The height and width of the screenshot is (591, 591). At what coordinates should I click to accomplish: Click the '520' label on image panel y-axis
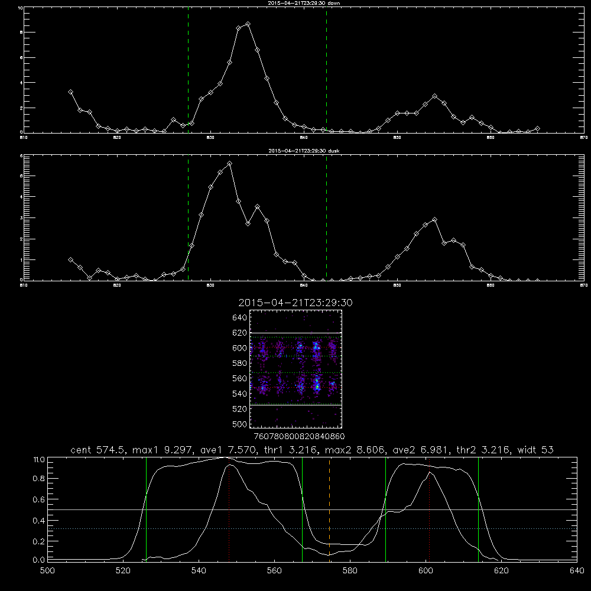(x=240, y=408)
